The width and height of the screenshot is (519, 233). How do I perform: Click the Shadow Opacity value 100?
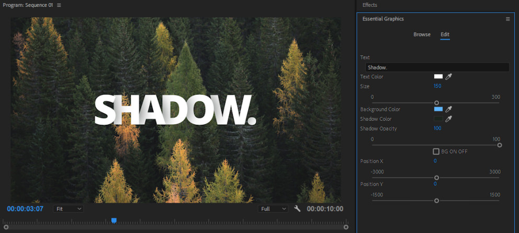[437, 128]
